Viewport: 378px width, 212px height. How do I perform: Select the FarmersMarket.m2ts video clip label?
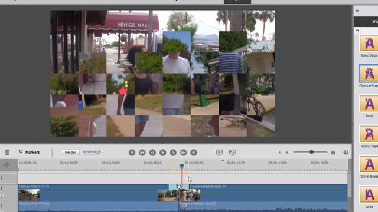tap(208, 187)
